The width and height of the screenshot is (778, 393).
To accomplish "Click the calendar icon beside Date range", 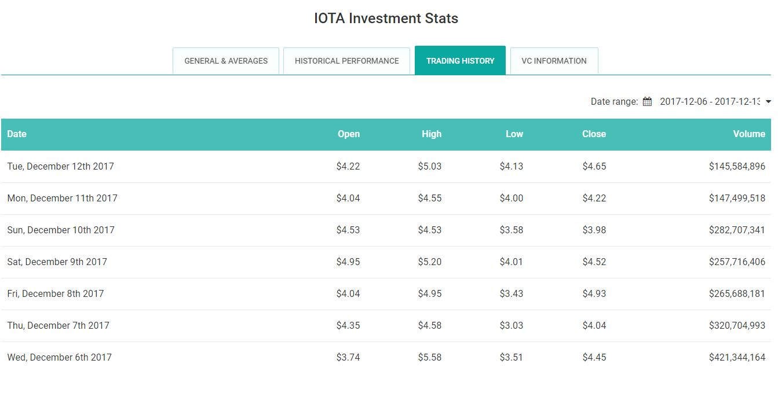I will pyautogui.click(x=647, y=102).
